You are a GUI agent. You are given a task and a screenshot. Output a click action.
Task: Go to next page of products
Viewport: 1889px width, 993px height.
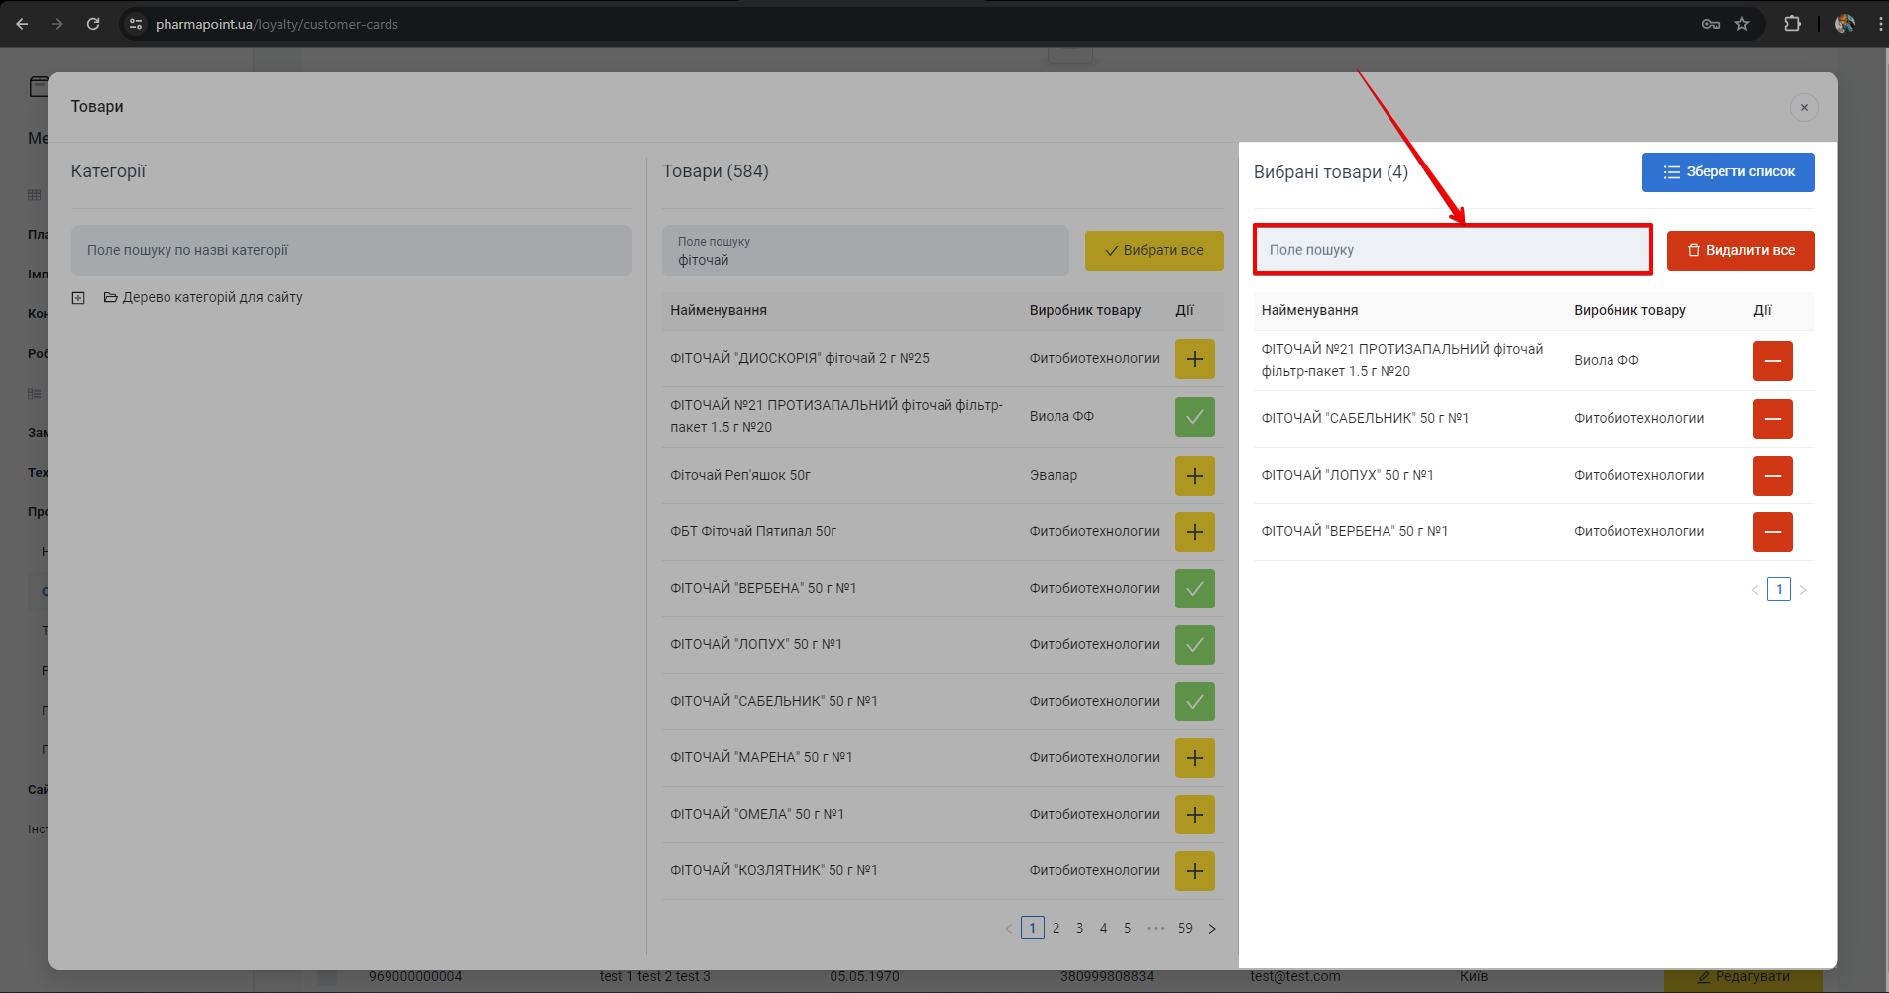(x=1211, y=929)
